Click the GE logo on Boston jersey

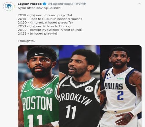coord(48,91)
